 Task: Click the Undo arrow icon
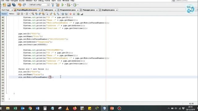click(x=19, y=5)
